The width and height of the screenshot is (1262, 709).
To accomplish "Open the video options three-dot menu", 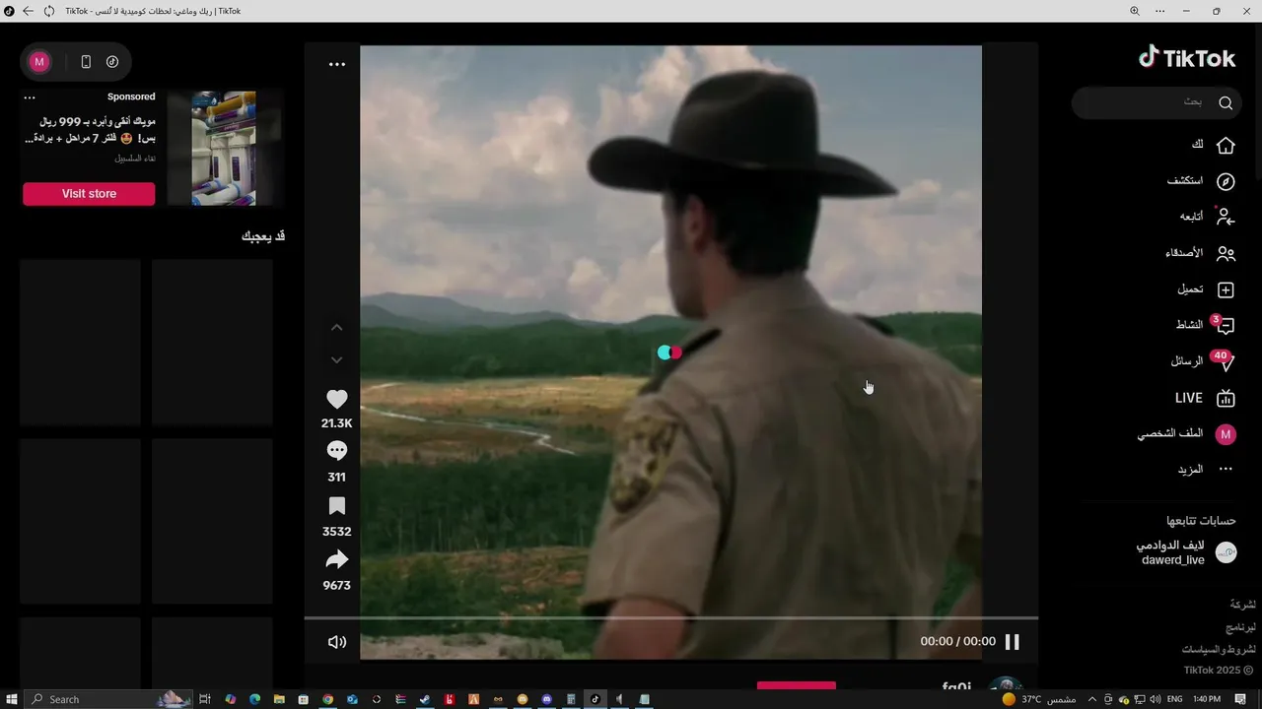I will pyautogui.click(x=337, y=64).
